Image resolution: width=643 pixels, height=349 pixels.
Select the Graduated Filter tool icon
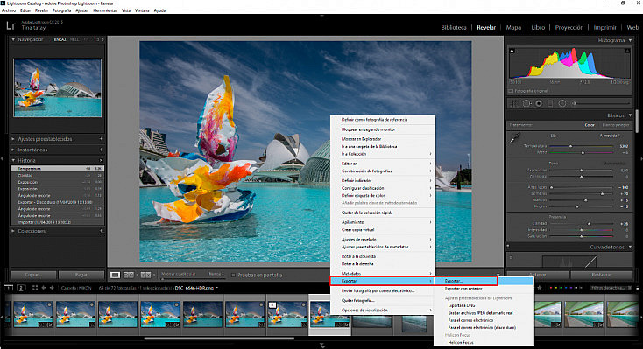(550, 103)
